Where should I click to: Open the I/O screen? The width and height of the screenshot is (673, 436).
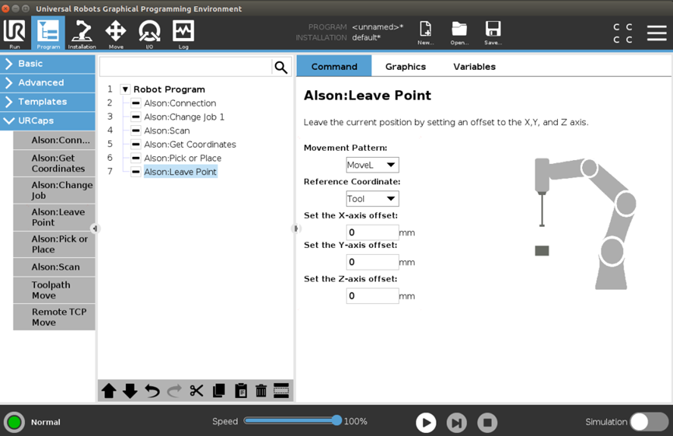coord(149,34)
